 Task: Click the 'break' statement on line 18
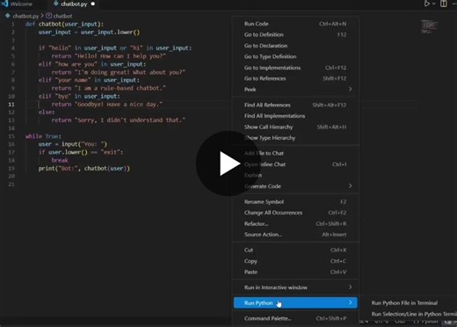tap(60, 160)
